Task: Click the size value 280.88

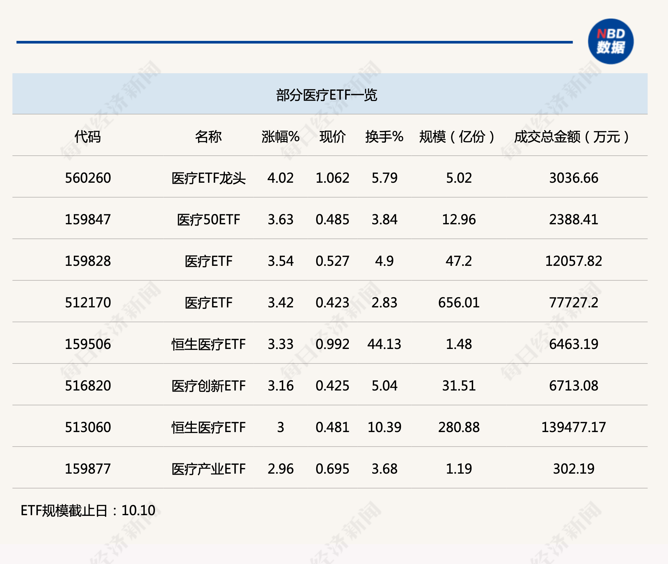Action: pos(459,427)
